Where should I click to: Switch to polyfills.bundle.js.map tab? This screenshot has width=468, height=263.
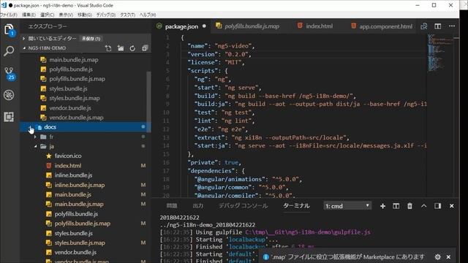(x=252, y=26)
